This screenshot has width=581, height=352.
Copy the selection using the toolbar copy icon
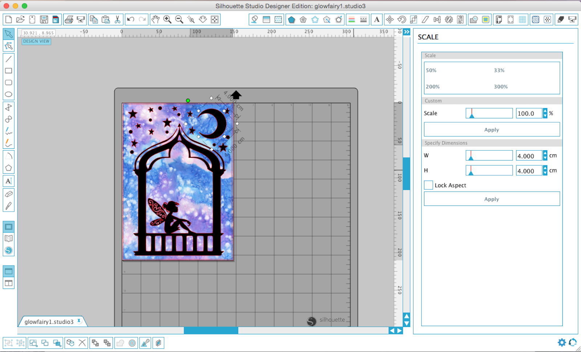94,20
